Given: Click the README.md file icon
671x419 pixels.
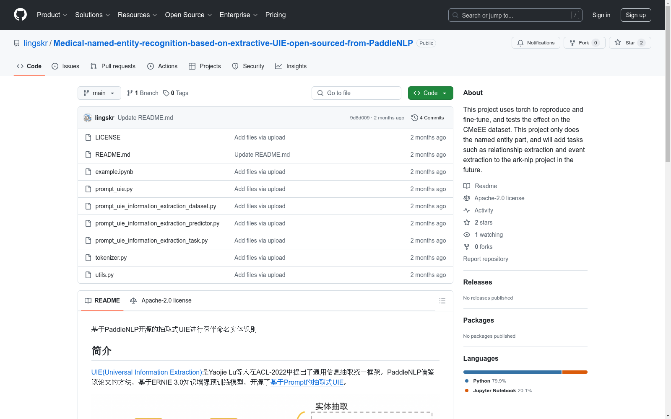Looking at the screenshot, I should click(x=88, y=155).
